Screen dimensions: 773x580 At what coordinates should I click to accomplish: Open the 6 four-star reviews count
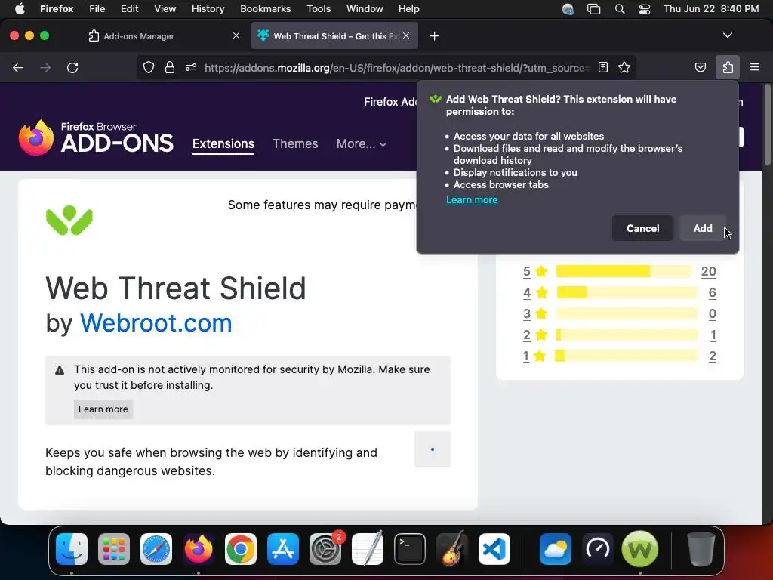click(x=713, y=292)
